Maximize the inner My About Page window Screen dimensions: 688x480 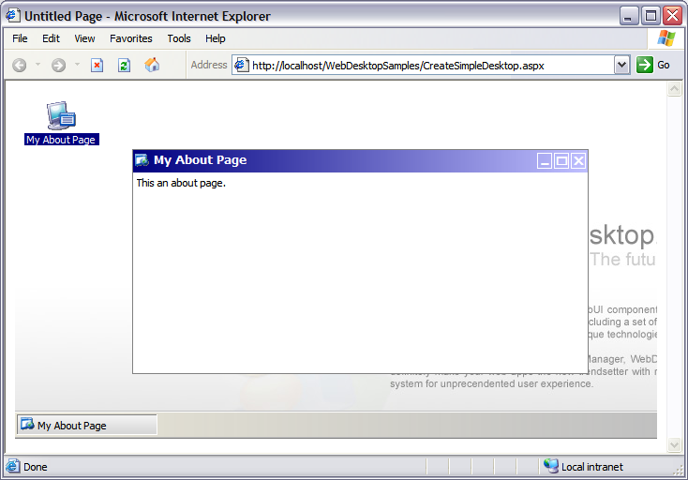(561, 161)
